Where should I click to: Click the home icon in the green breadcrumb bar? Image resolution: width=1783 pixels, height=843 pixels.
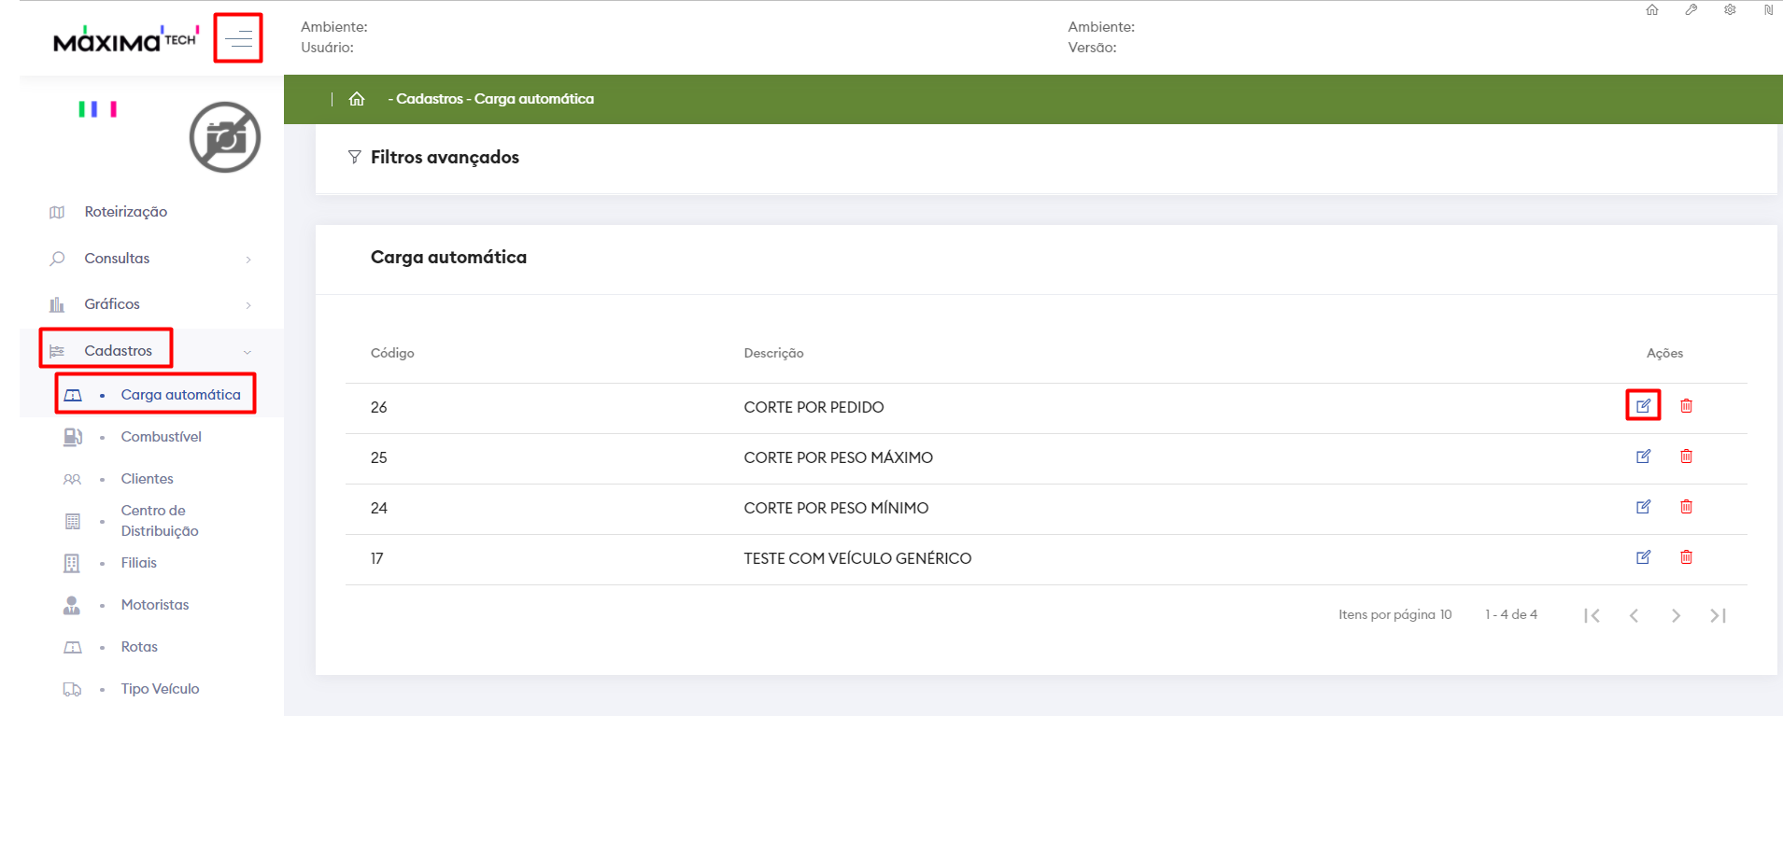pos(357,99)
